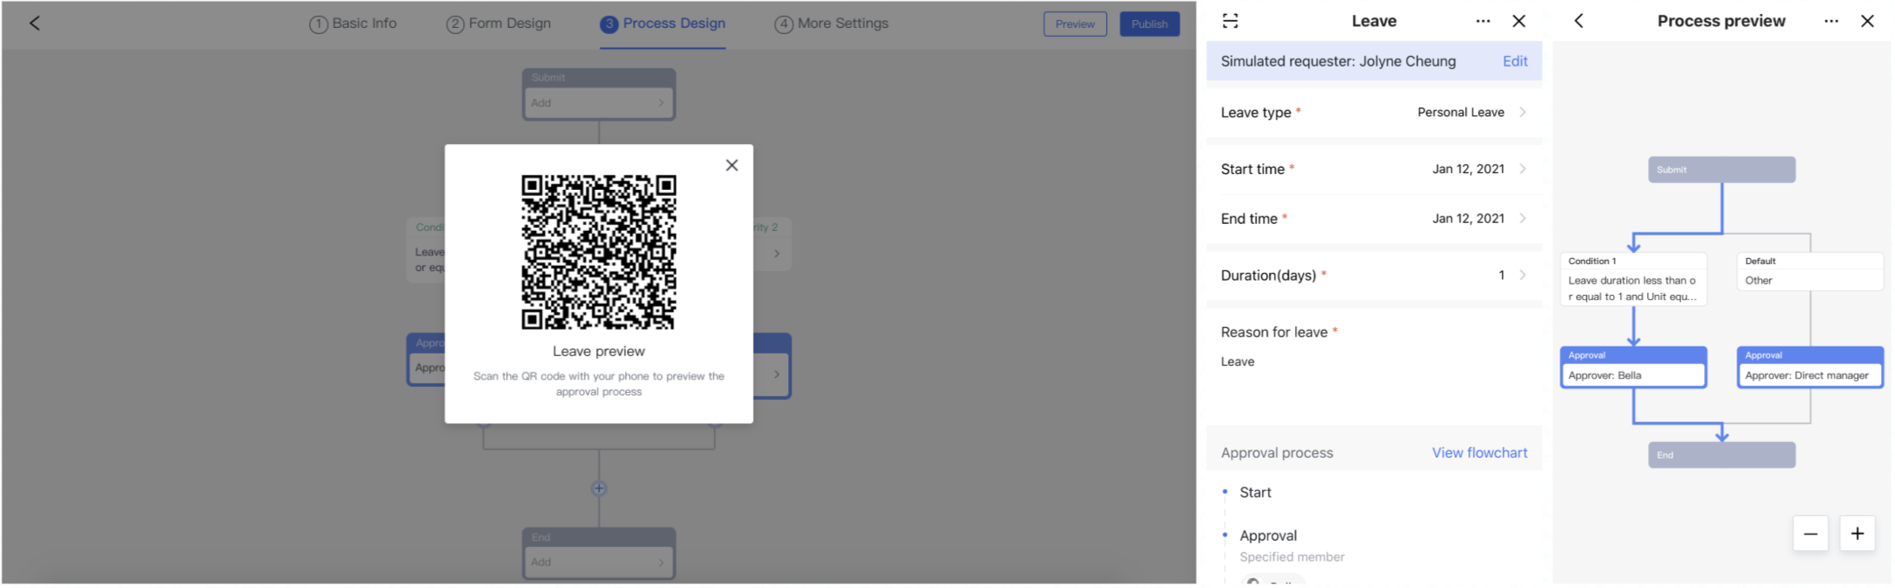Screen dimensions: 1895x588
Task: Close the Leave panel
Action: [x=1518, y=21]
